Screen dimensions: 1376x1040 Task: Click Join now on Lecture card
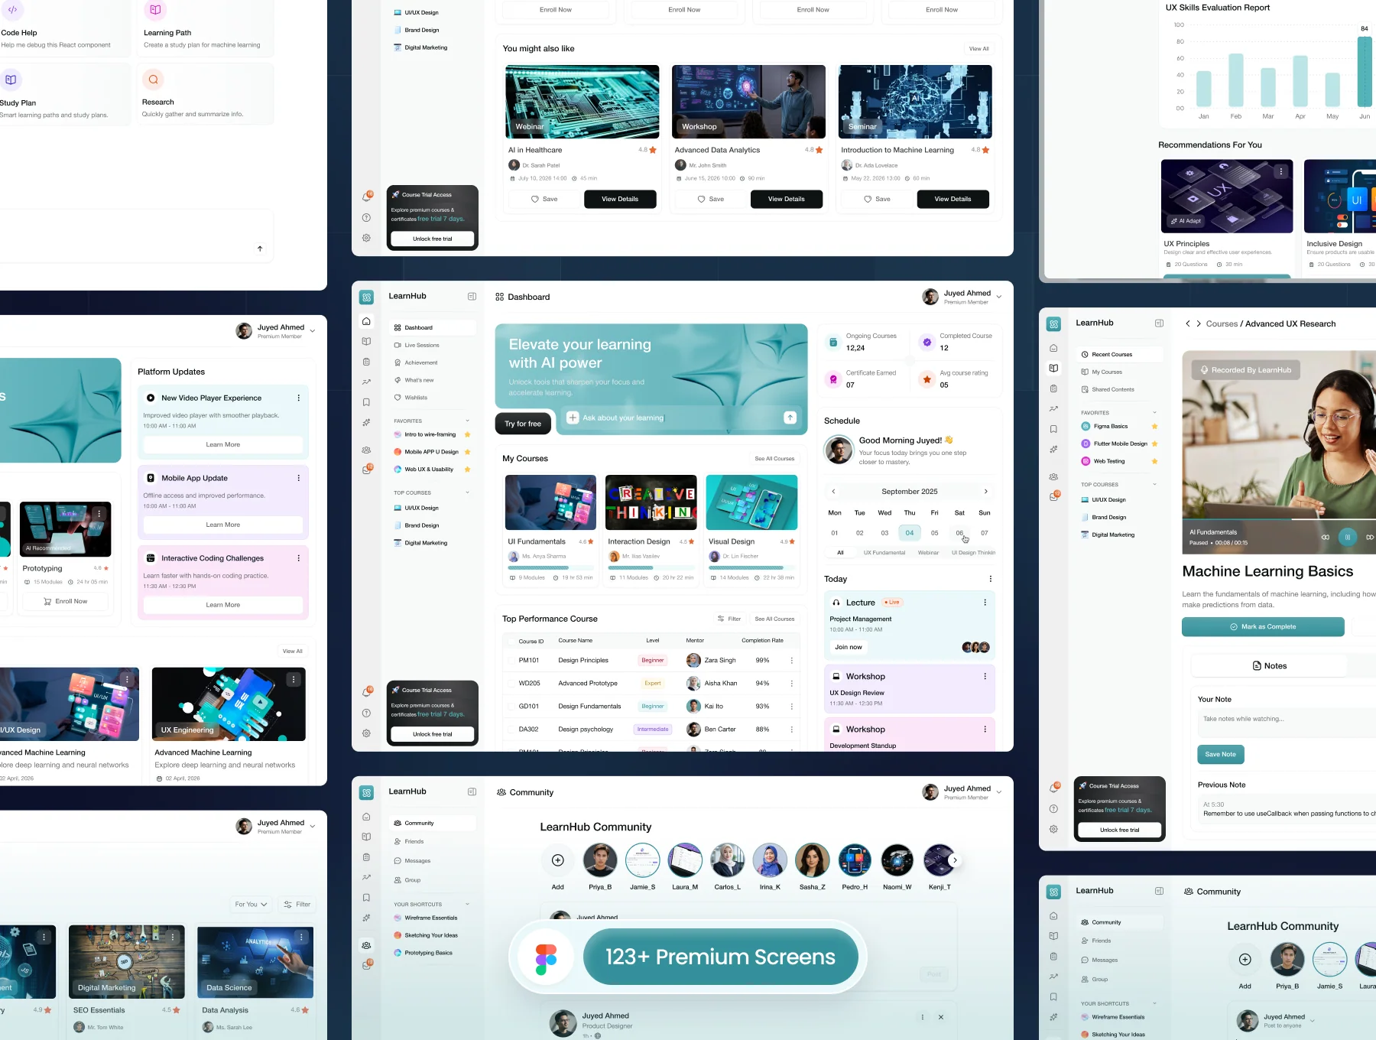coord(849,647)
